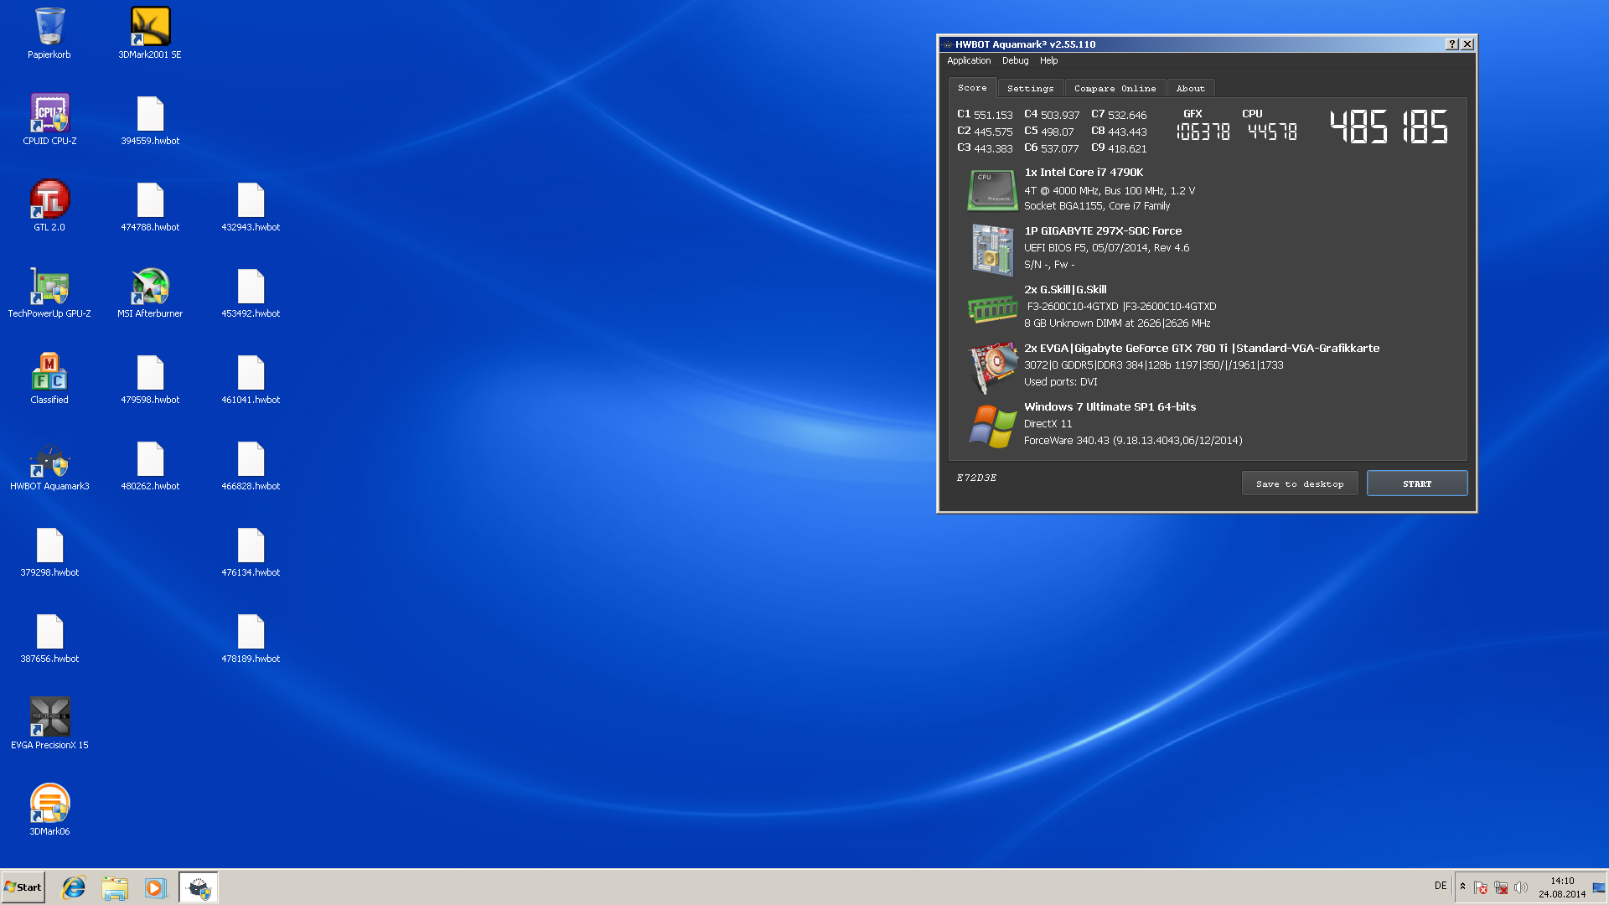
Task: Launch the 3DMark2001 SE shortcut
Action: [150, 34]
